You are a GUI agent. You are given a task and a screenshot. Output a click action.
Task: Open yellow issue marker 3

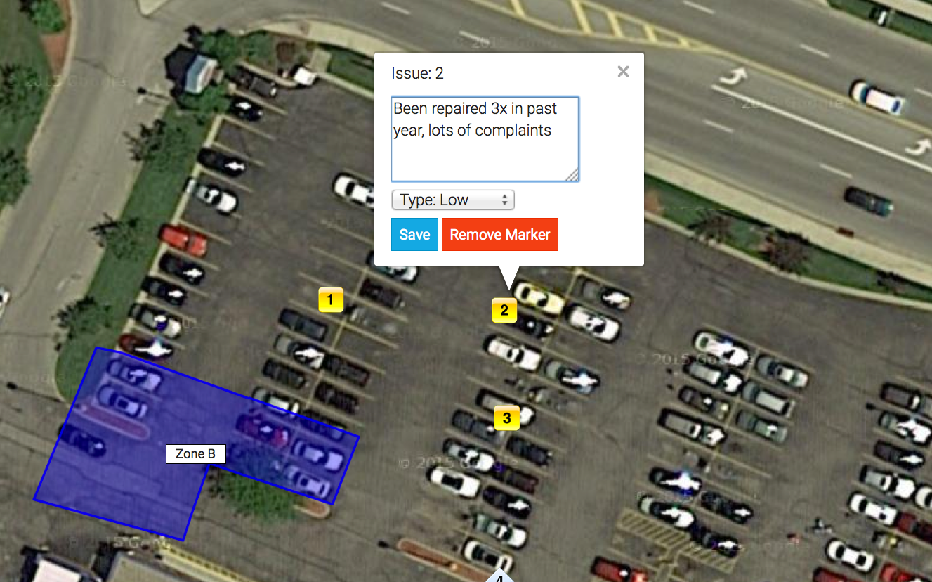506,418
